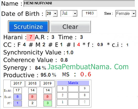Click Es.sd red cell 5 under 2019
Viewport: 138px width, 109px height.
click(48, 97)
